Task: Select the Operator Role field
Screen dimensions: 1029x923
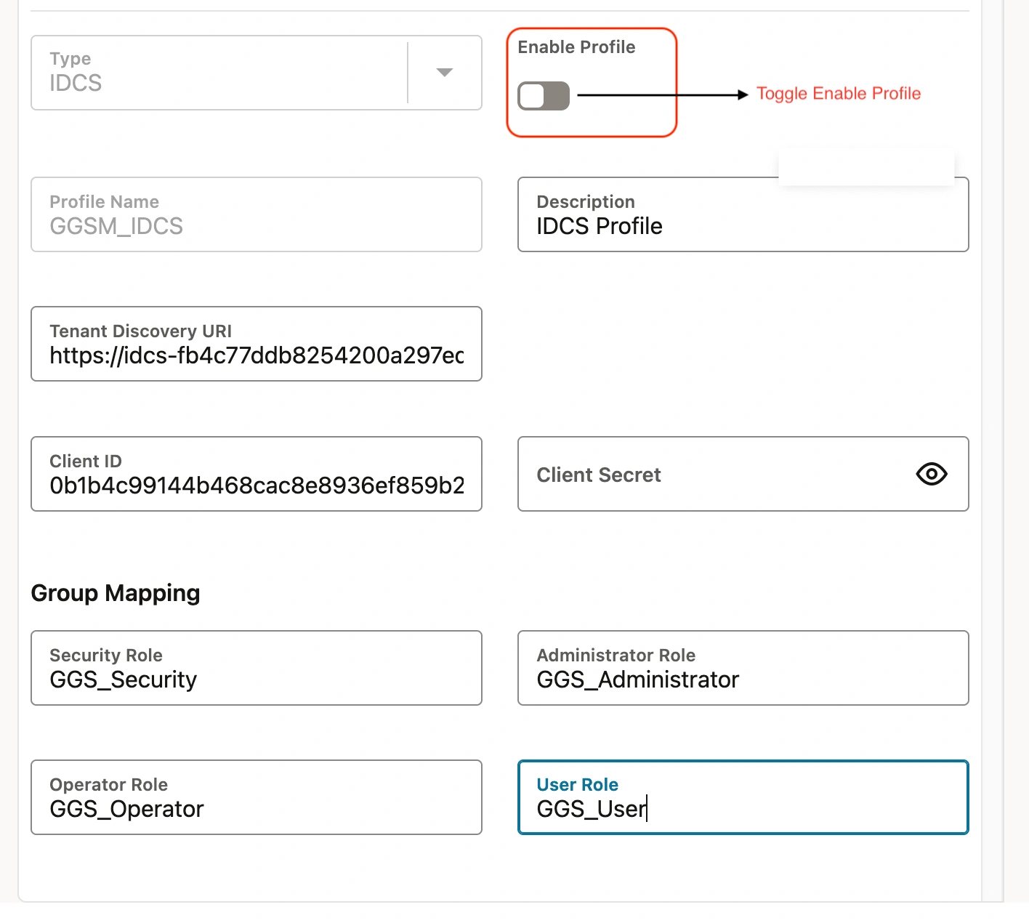Action: pos(256,797)
